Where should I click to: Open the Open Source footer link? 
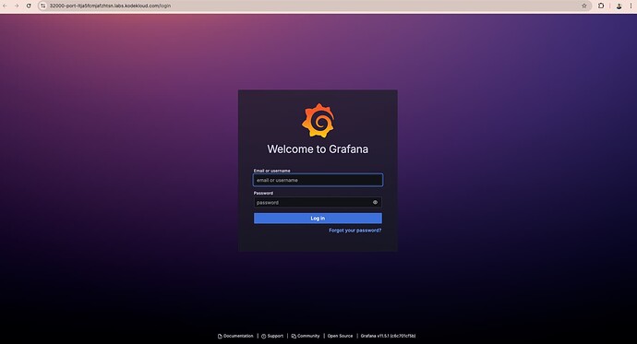pos(340,336)
